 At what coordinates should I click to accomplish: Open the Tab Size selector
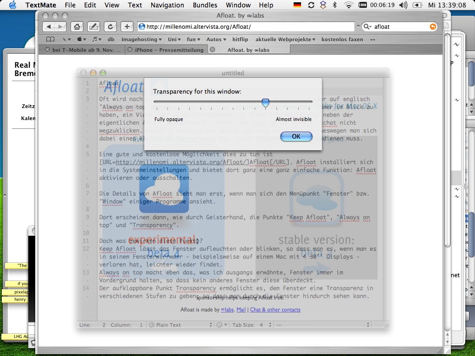[252, 325]
